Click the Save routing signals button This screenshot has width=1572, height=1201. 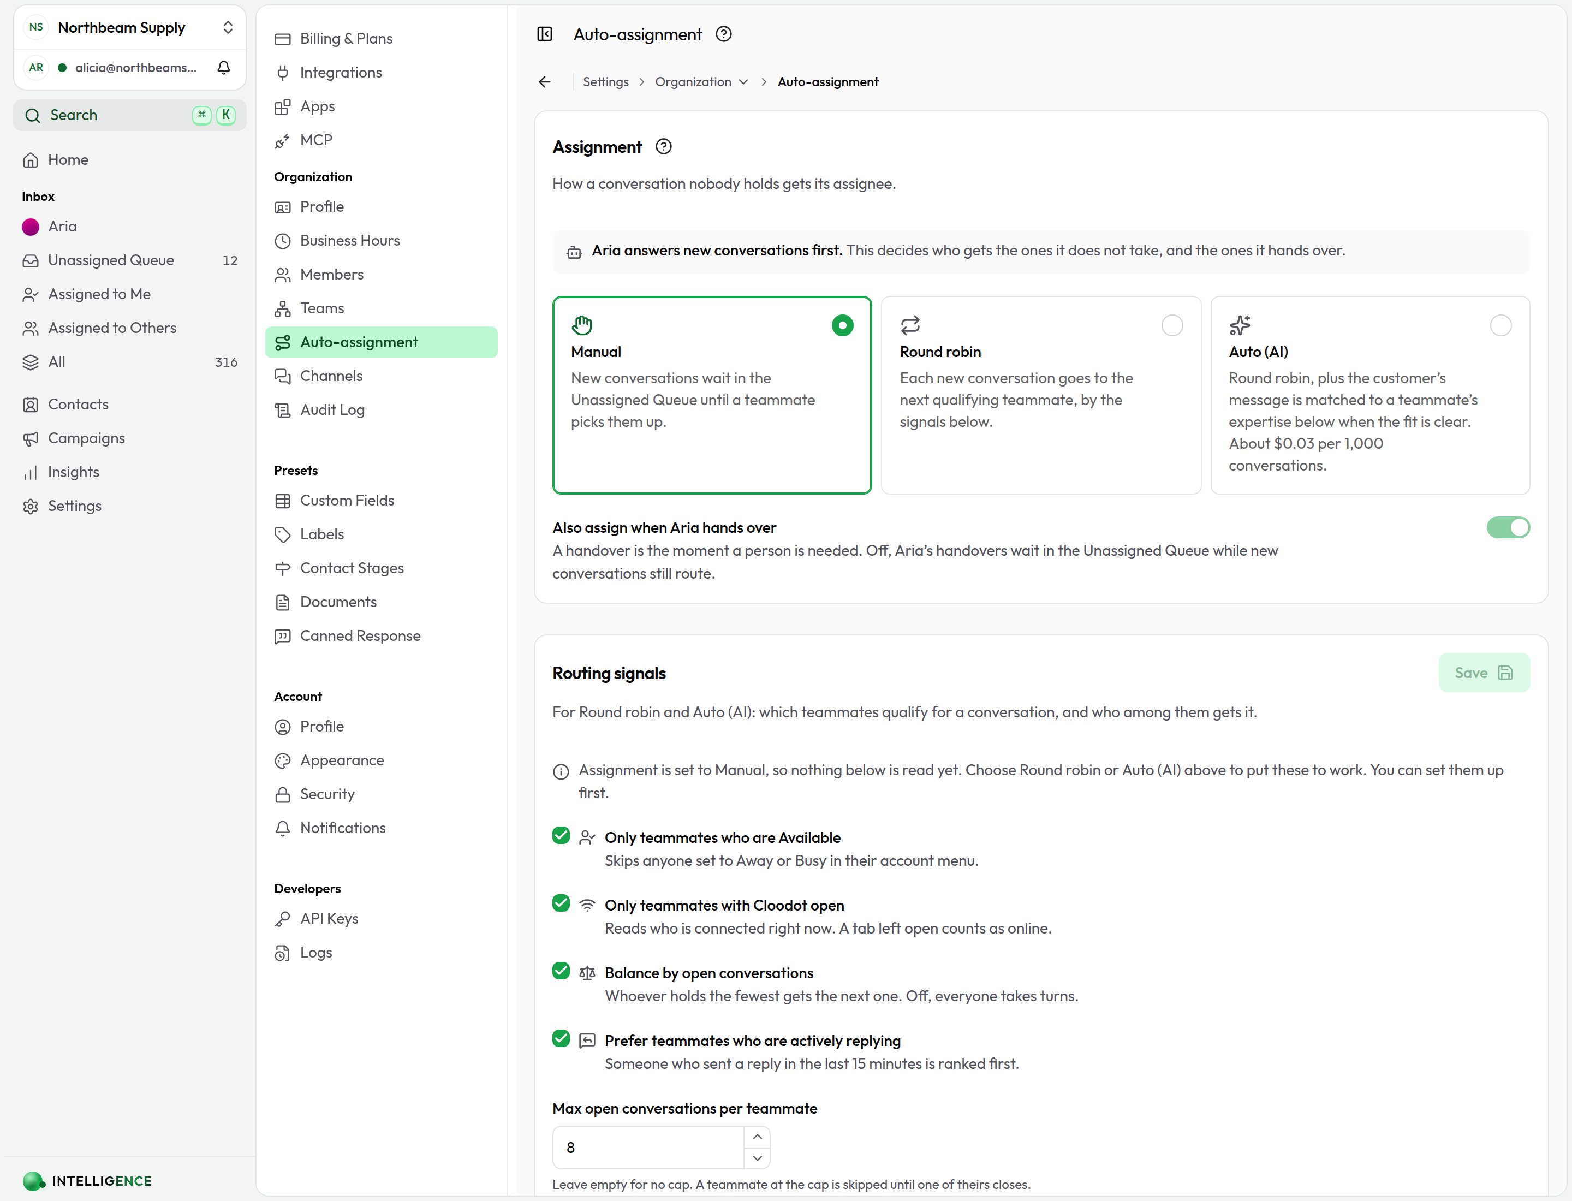(x=1484, y=673)
